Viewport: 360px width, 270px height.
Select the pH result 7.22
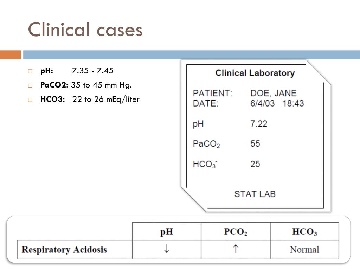click(x=259, y=124)
